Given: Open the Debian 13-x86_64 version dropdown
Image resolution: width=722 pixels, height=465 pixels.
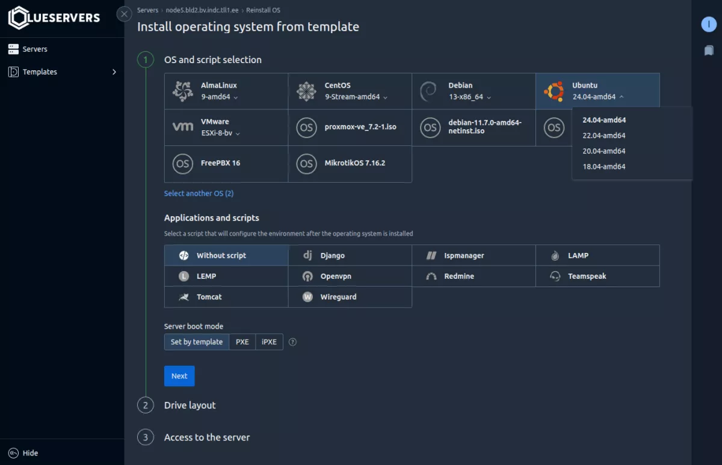Looking at the screenshot, I should coord(471,97).
